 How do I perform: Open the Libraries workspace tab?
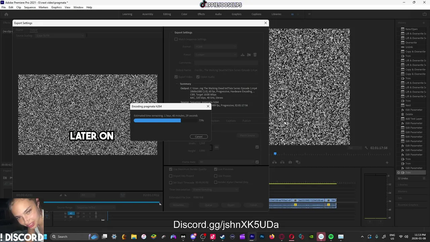tap(276, 14)
